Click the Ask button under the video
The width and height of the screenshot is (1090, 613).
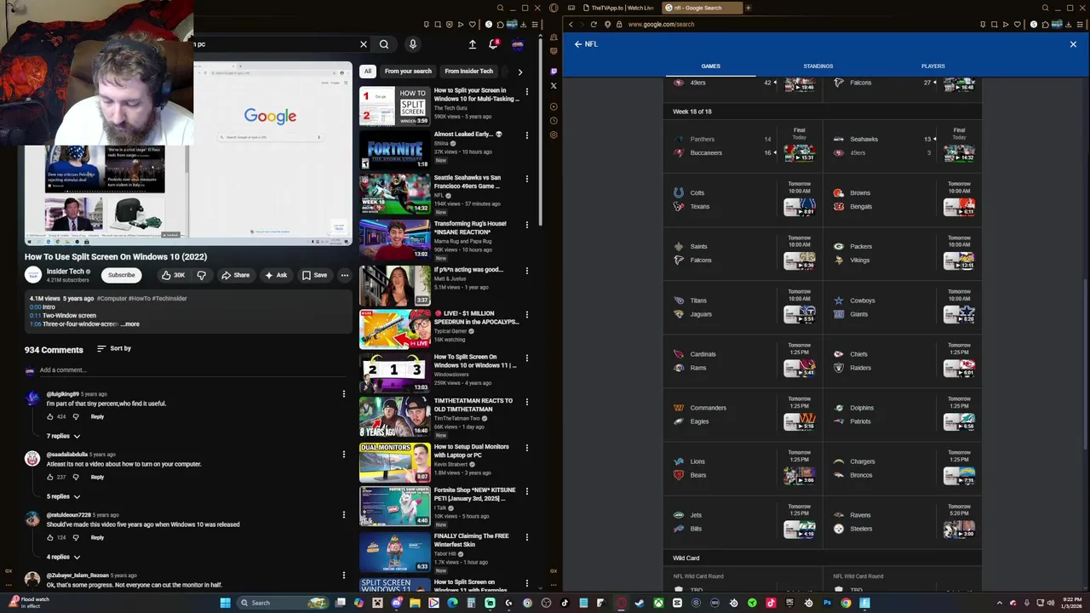point(276,275)
